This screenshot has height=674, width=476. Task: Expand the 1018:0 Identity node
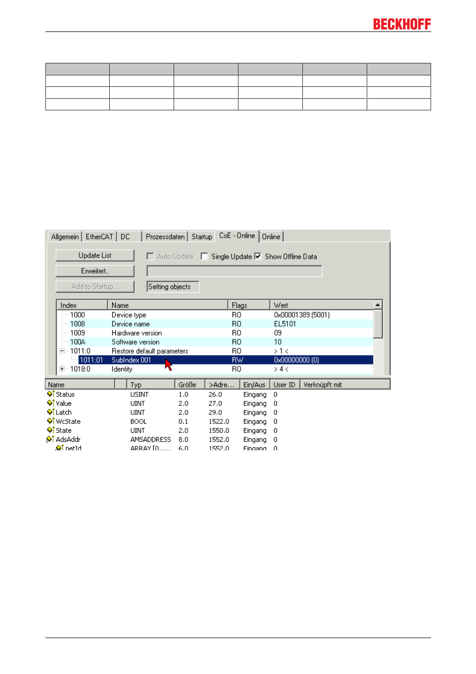[x=62, y=369]
